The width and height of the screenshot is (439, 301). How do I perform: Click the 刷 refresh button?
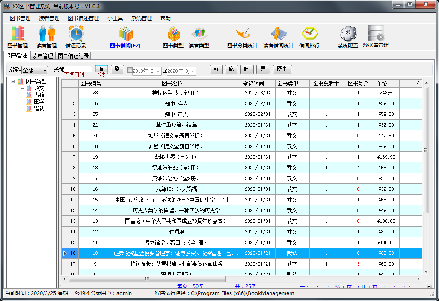coord(117,69)
